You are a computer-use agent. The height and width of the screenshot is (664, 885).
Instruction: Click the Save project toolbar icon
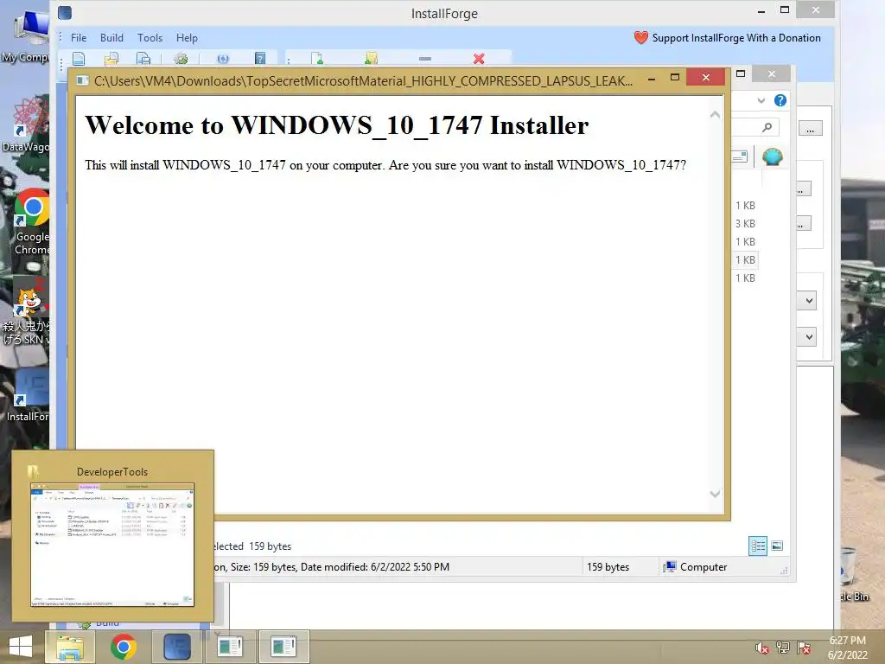tap(143, 59)
